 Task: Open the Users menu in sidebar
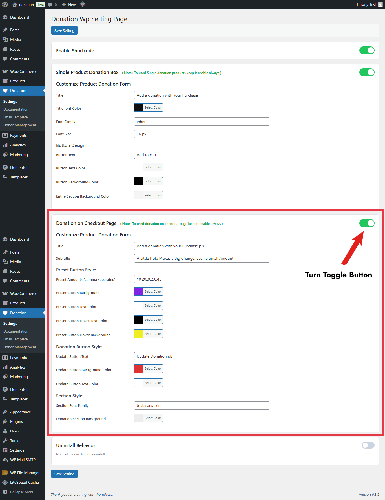(x=15, y=431)
